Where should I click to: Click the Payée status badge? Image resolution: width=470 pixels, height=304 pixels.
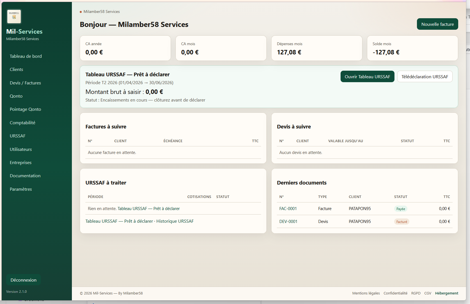(x=401, y=209)
